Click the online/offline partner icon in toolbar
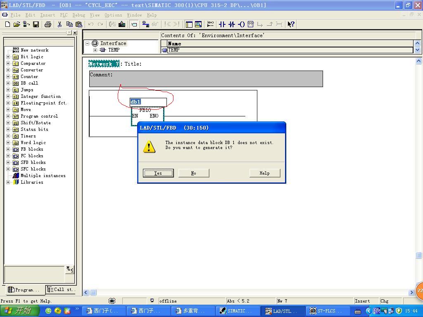Viewport: 423px width, 317px height. 146,24
